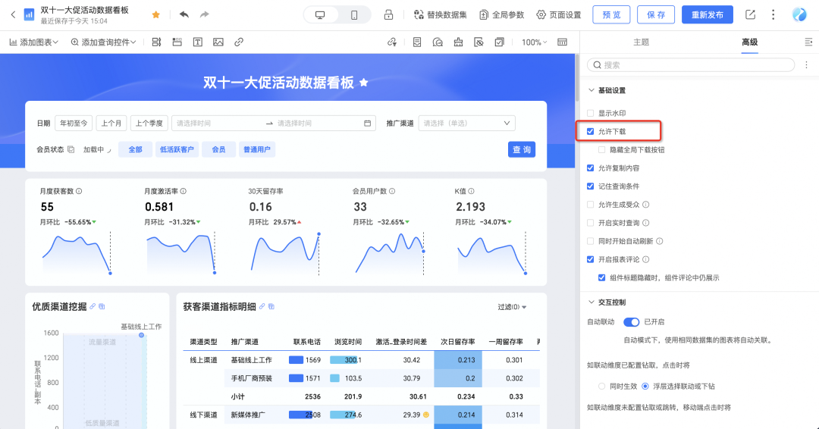
Task: Uncheck 记住查询条件
Action: 590,186
